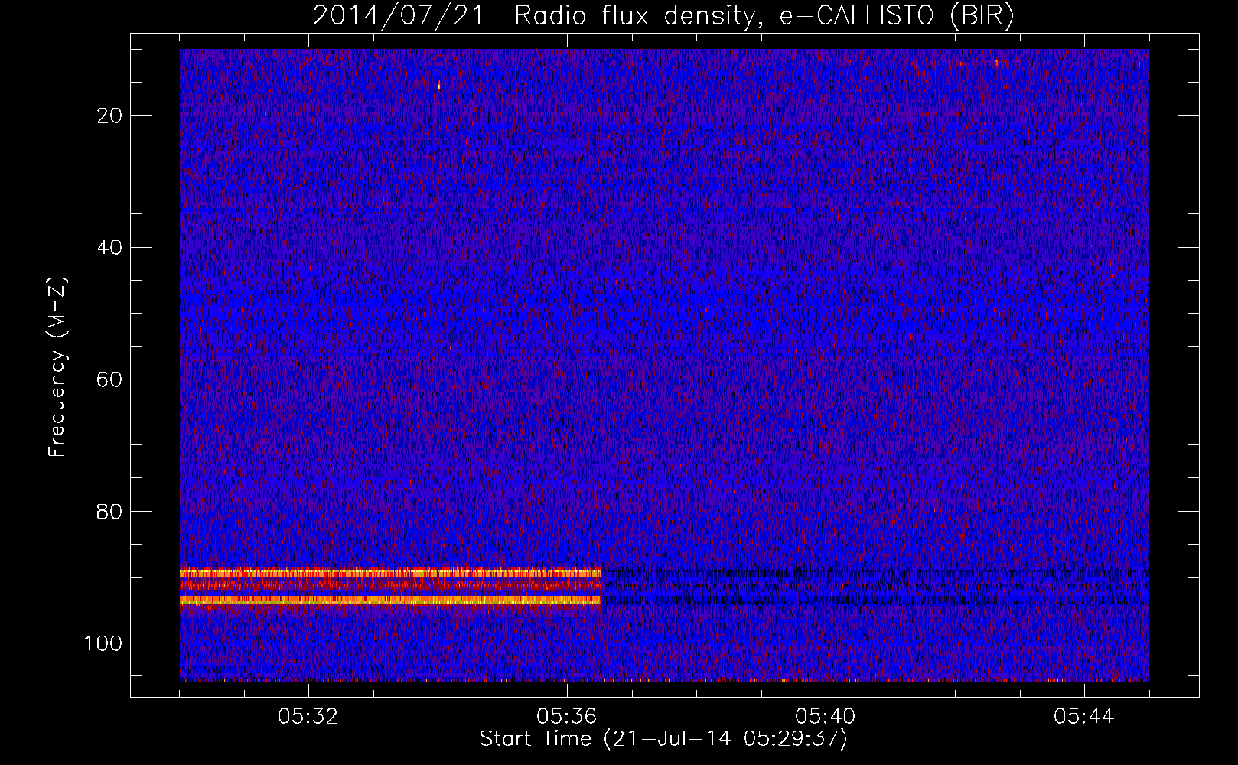Click the small bright spot near 15 MHz
1238x765 pixels.
pyautogui.click(x=438, y=85)
